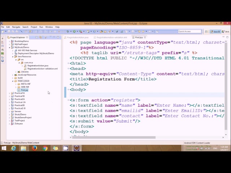Image resolution: width=231 pixels, height=173 pixels.
Task: Collapse the body tag fold marker
Action: [68, 89]
